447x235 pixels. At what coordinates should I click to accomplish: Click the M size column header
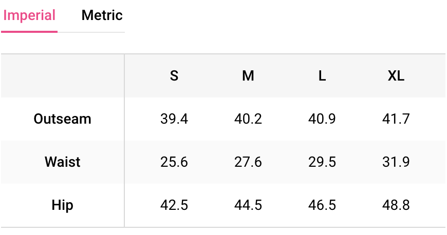[248, 76]
